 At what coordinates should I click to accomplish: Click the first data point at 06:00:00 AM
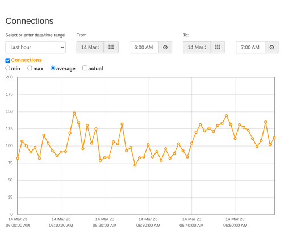tap(18, 159)
